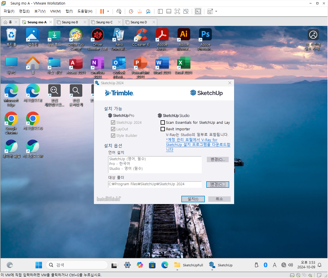Open the Downloads folder desktop icon

click(54, 37)
